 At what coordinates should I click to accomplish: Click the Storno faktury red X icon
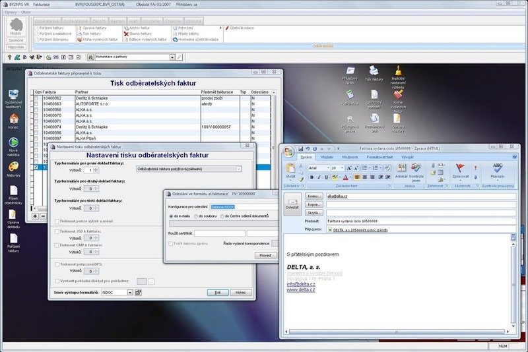(x=125, y=34)
